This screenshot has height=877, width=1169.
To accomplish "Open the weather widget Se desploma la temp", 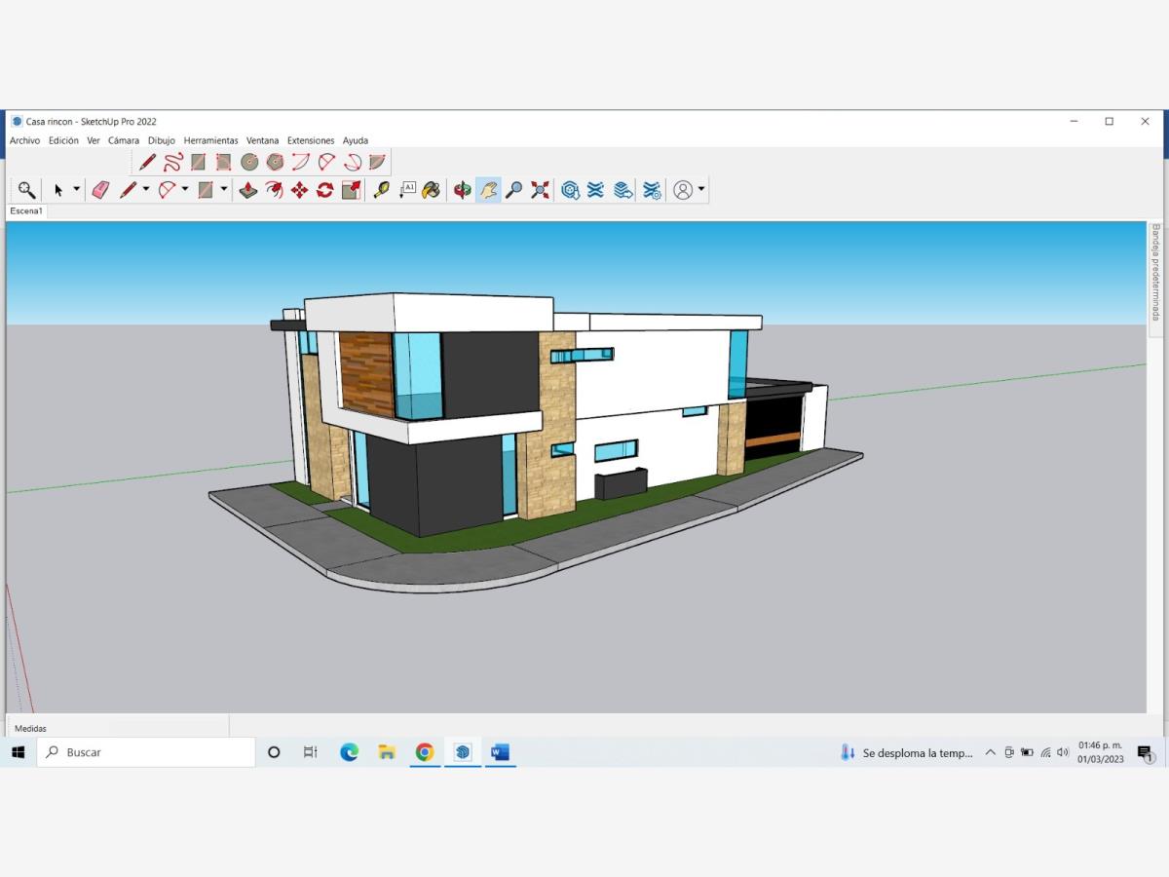I will pyautogui.click(x=906, y=752).
